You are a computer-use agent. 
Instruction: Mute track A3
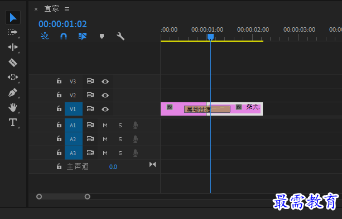105,153
